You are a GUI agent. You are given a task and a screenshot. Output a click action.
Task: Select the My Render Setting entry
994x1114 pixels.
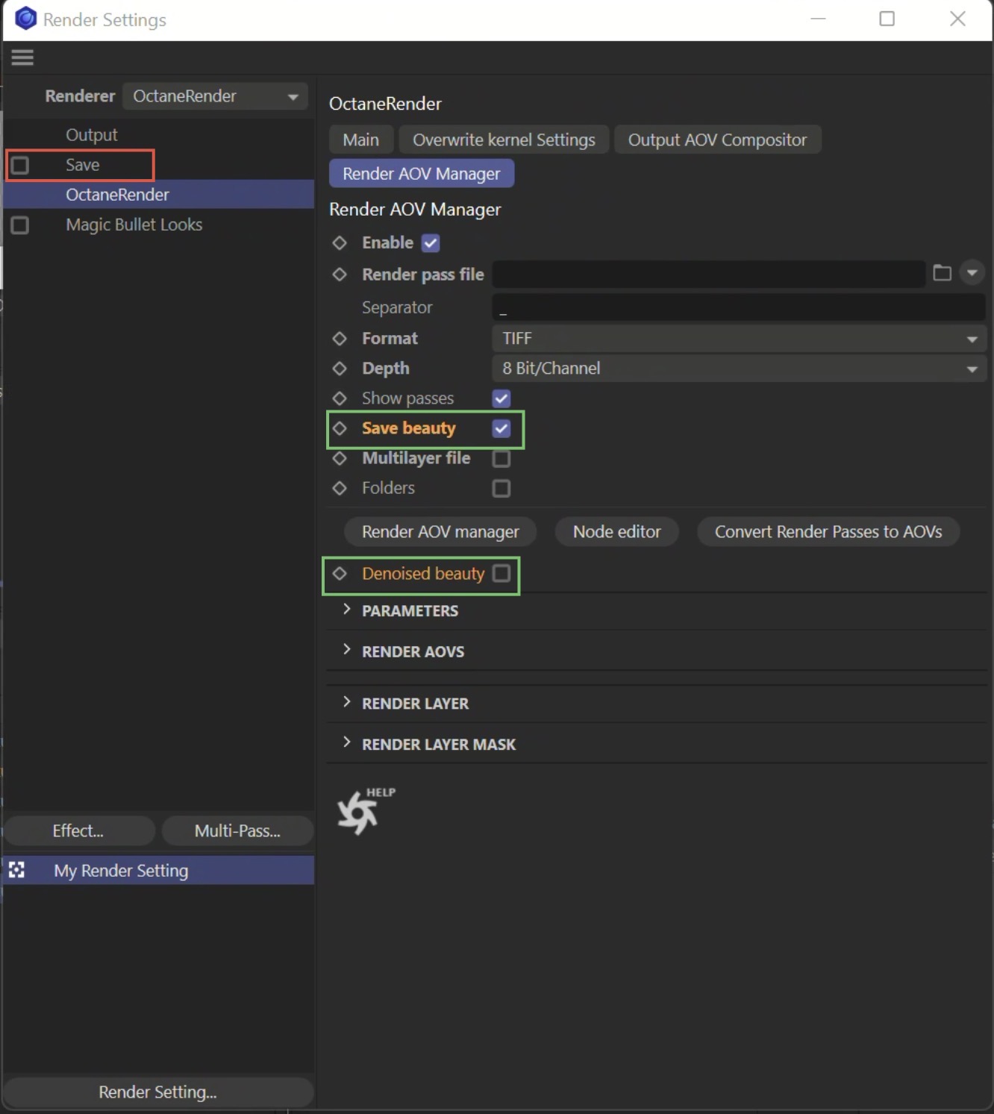pyautogui.click(x=158, y=870)
